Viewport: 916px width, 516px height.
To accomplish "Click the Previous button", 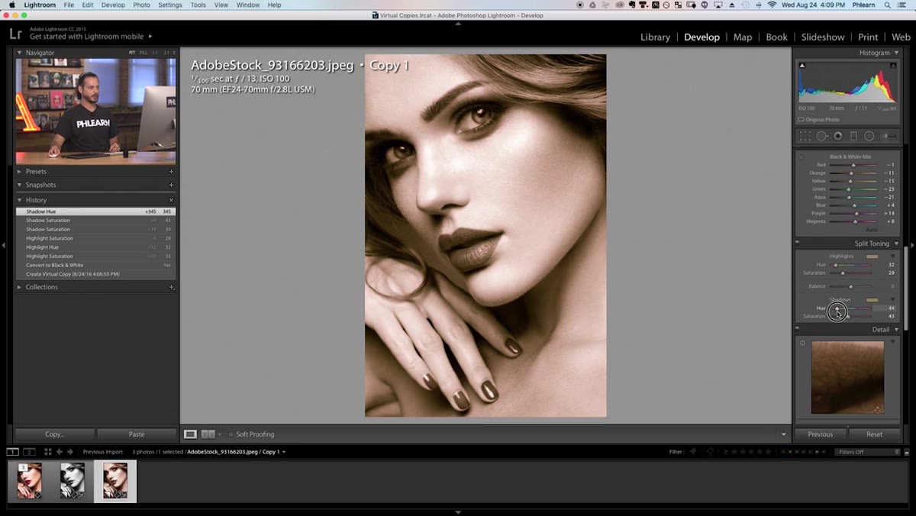I will [821, 434].
